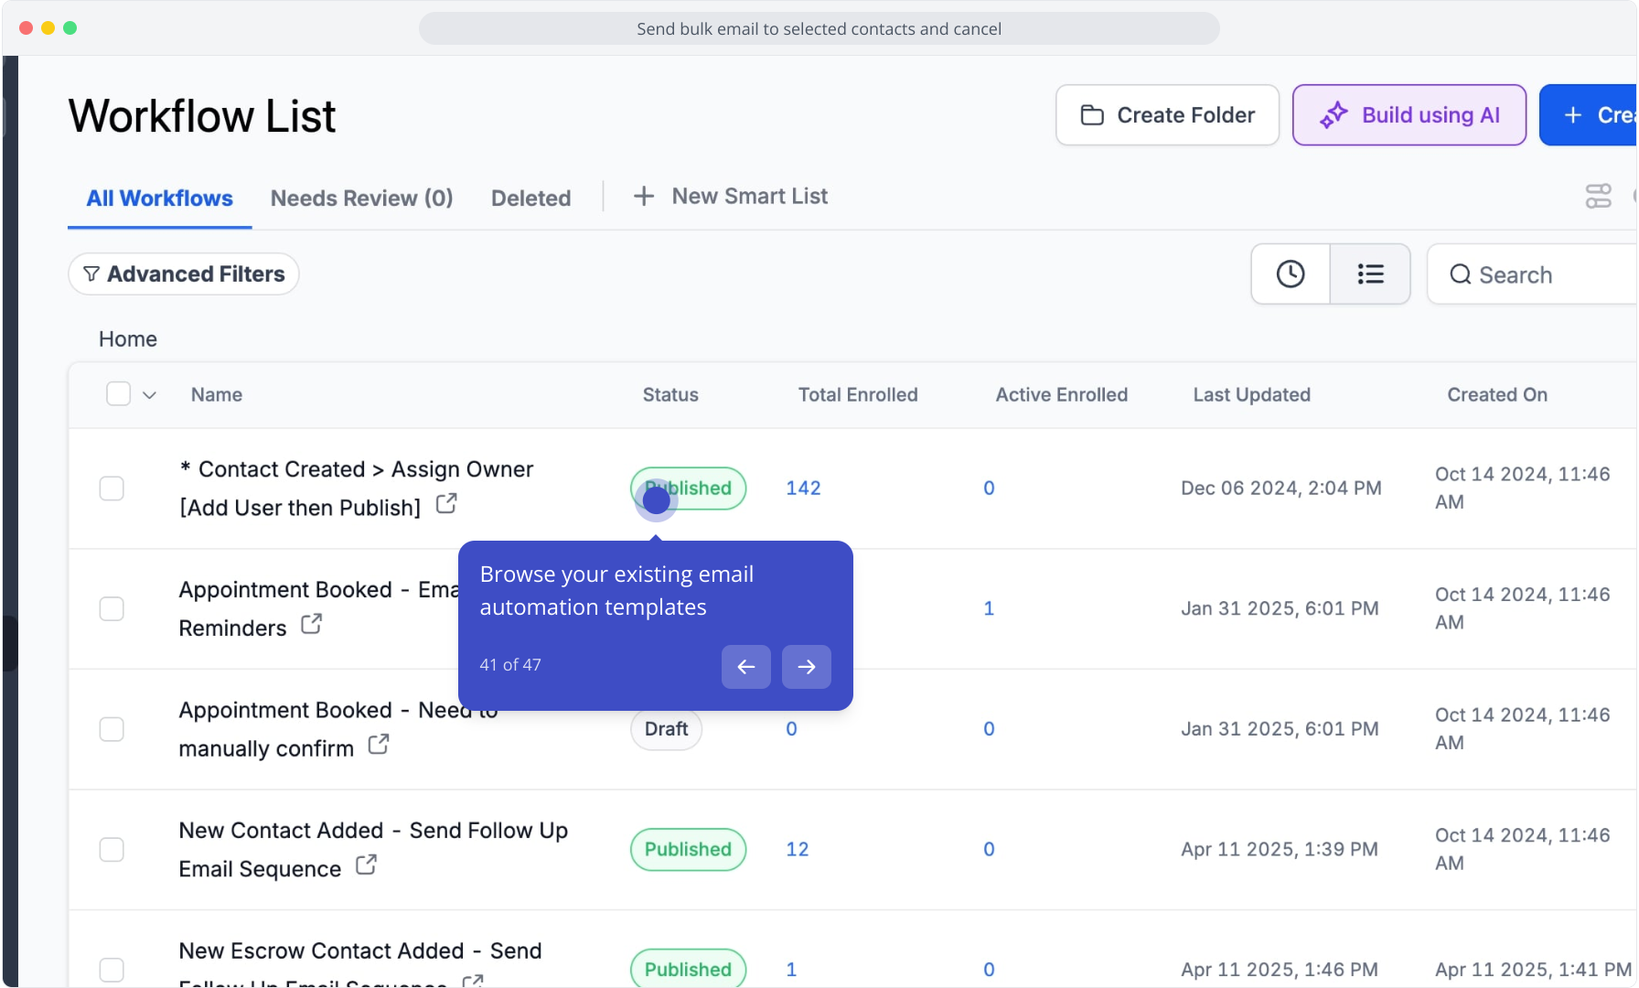
Task: Select the Need to manually confirm checkbox
Action: tap(112, 729)
